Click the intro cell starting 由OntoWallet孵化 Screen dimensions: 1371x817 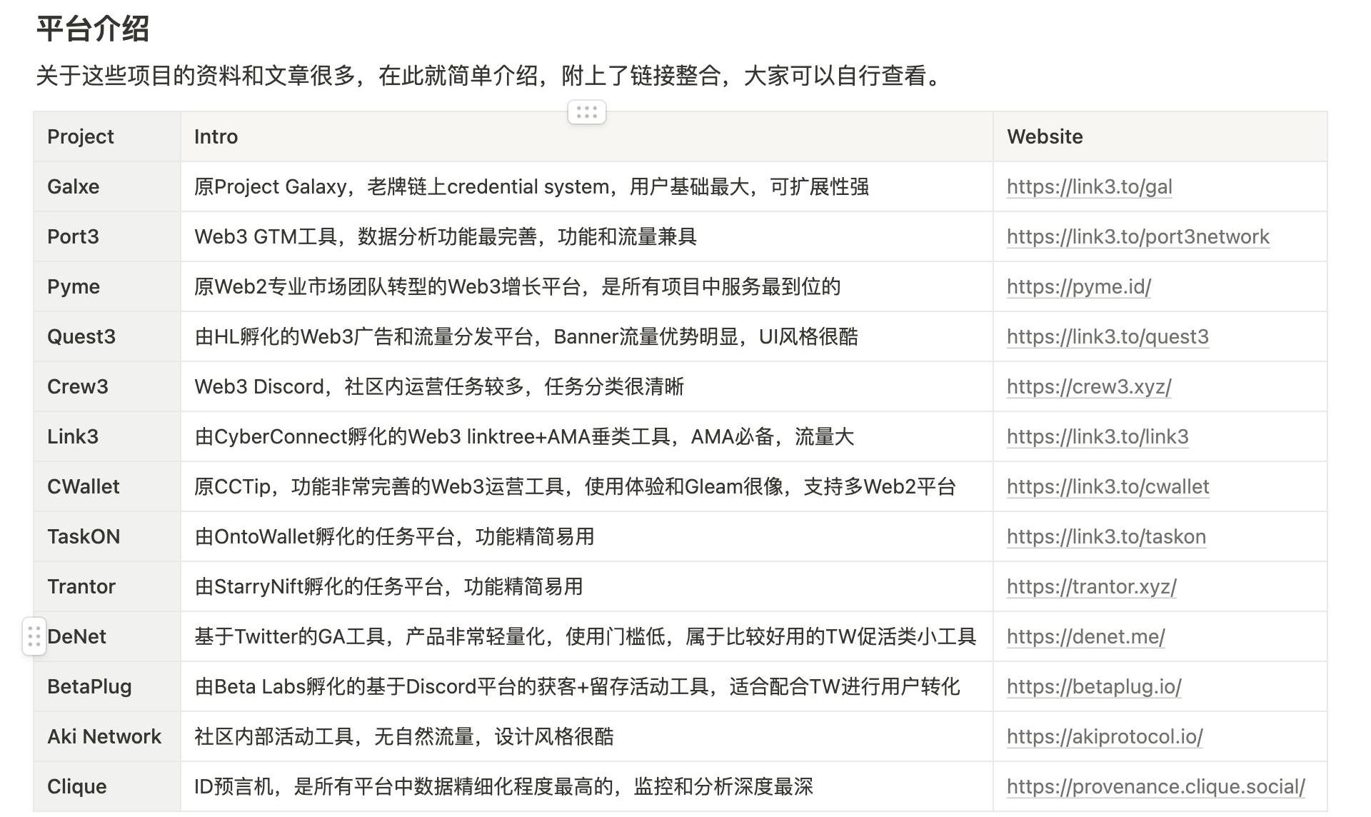tap(587, 536)
